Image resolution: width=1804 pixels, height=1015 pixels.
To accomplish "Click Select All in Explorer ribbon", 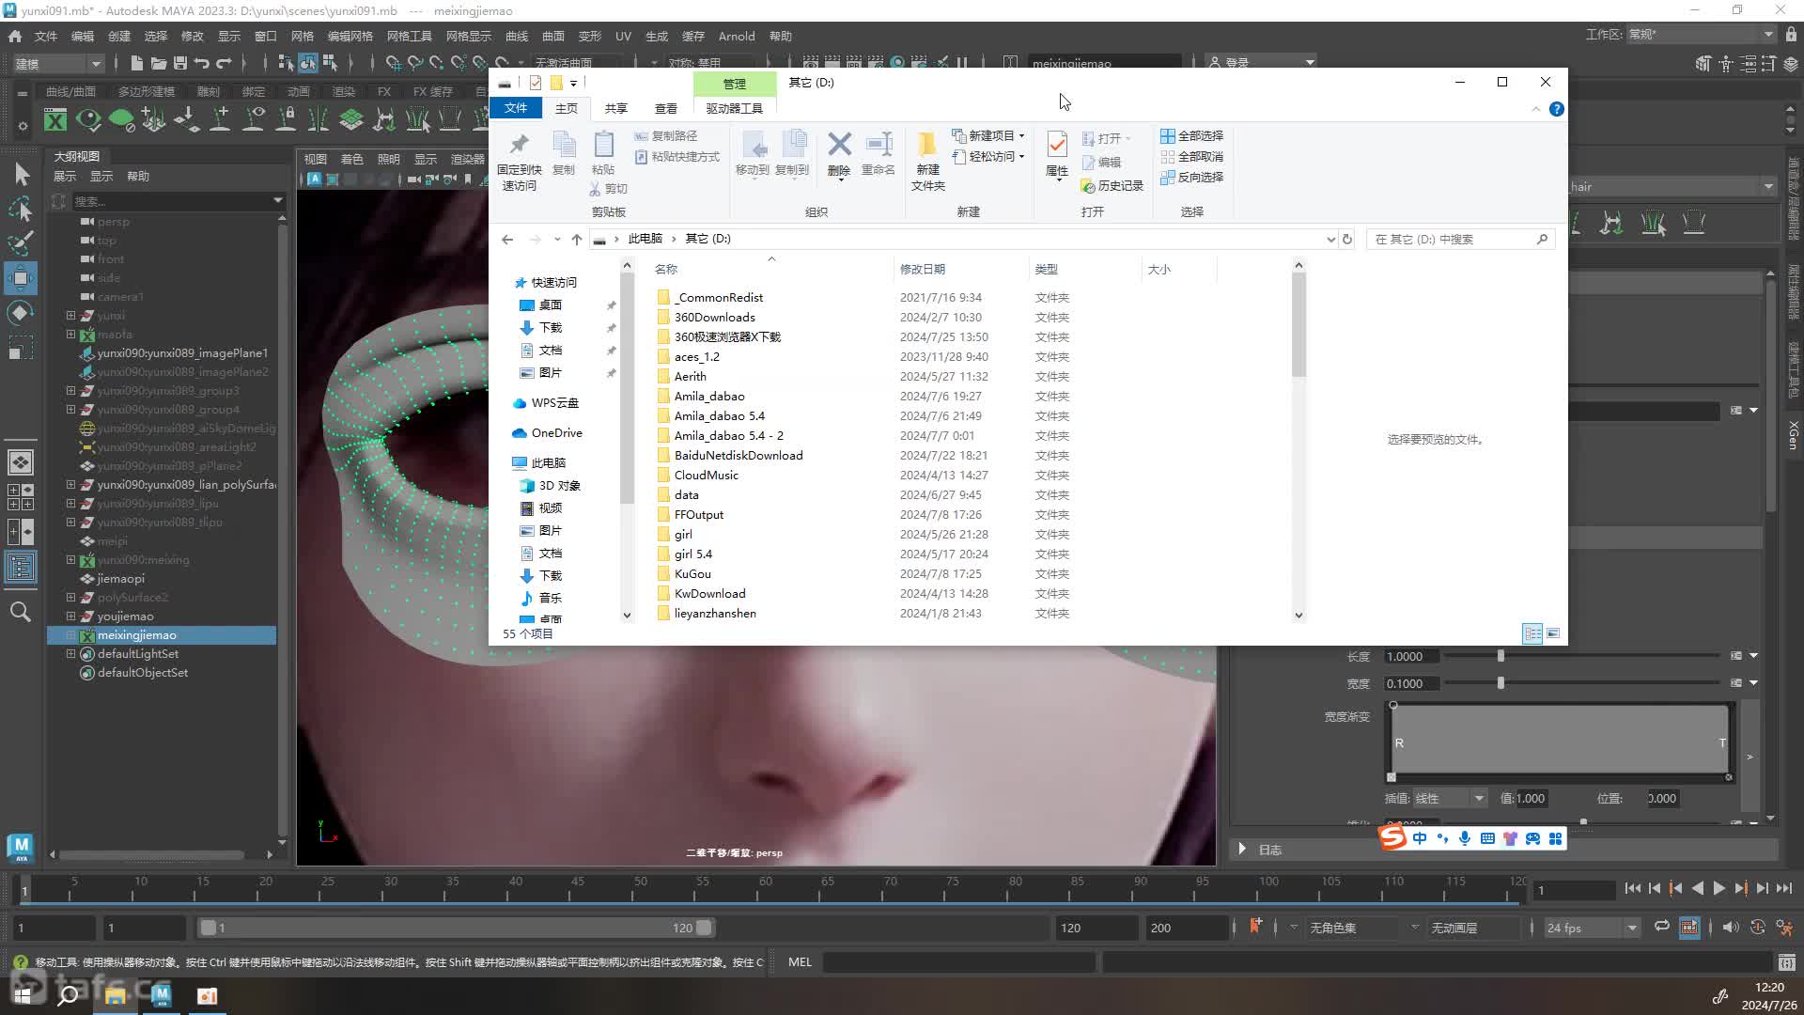I will point(1191,135).
